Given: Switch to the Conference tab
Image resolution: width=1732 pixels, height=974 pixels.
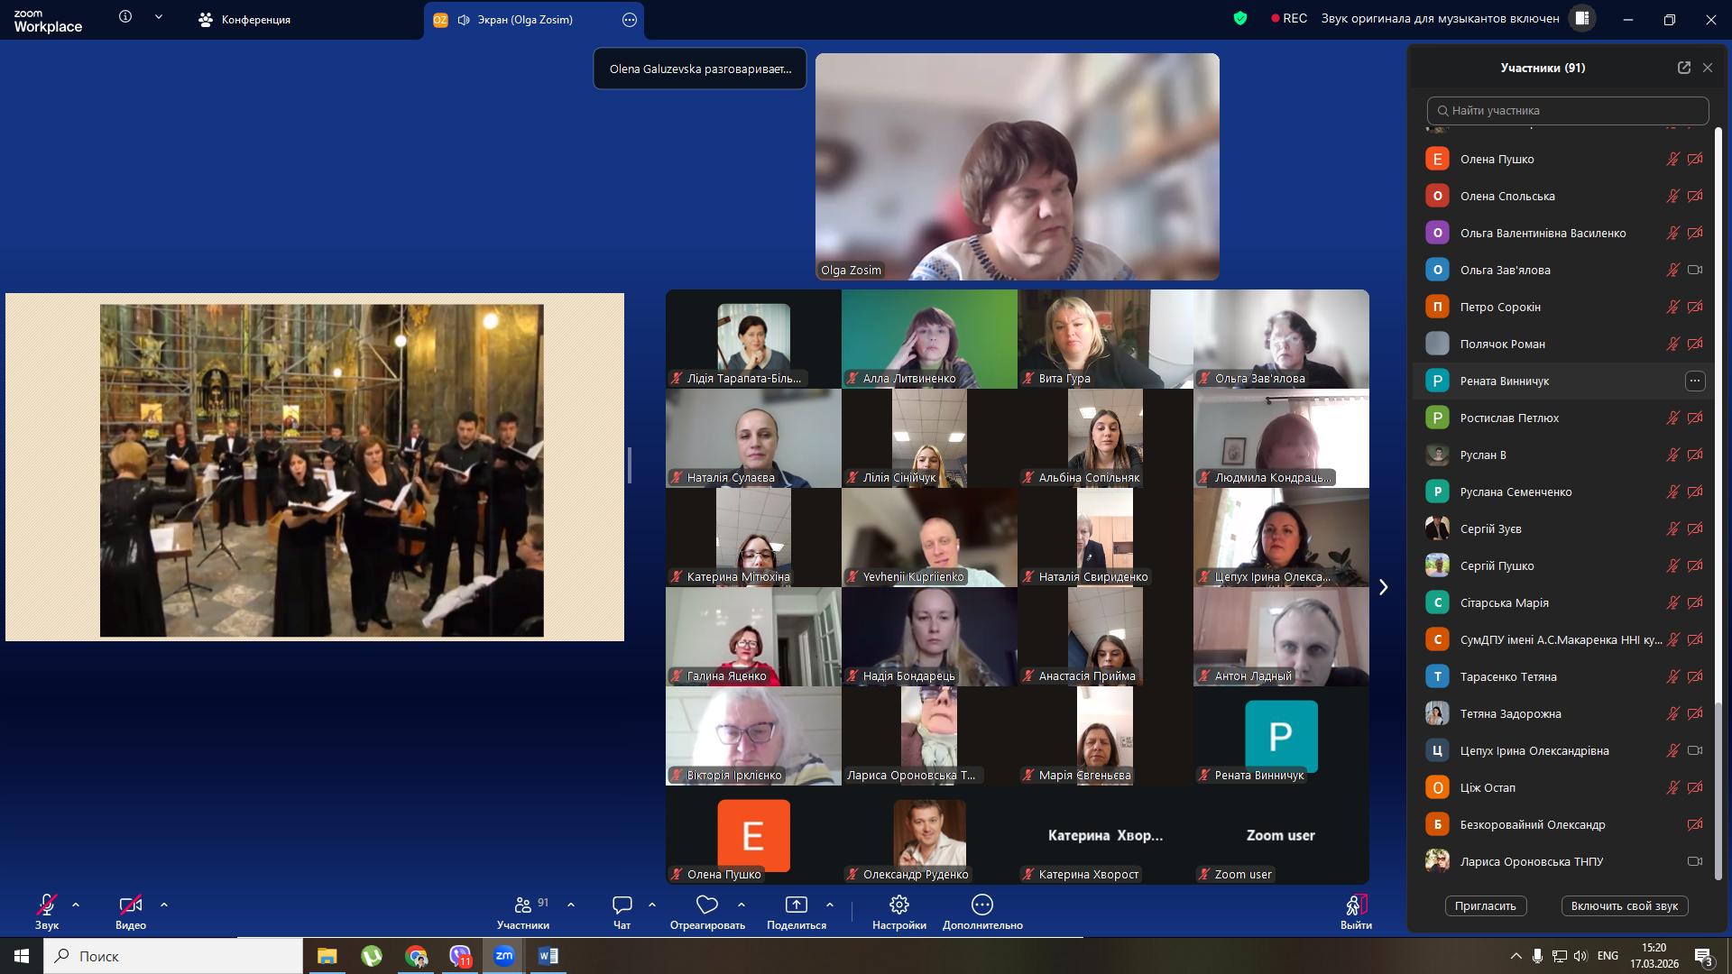Looking at the screenshot, I should pyautogui.click(x=245, y=20).
